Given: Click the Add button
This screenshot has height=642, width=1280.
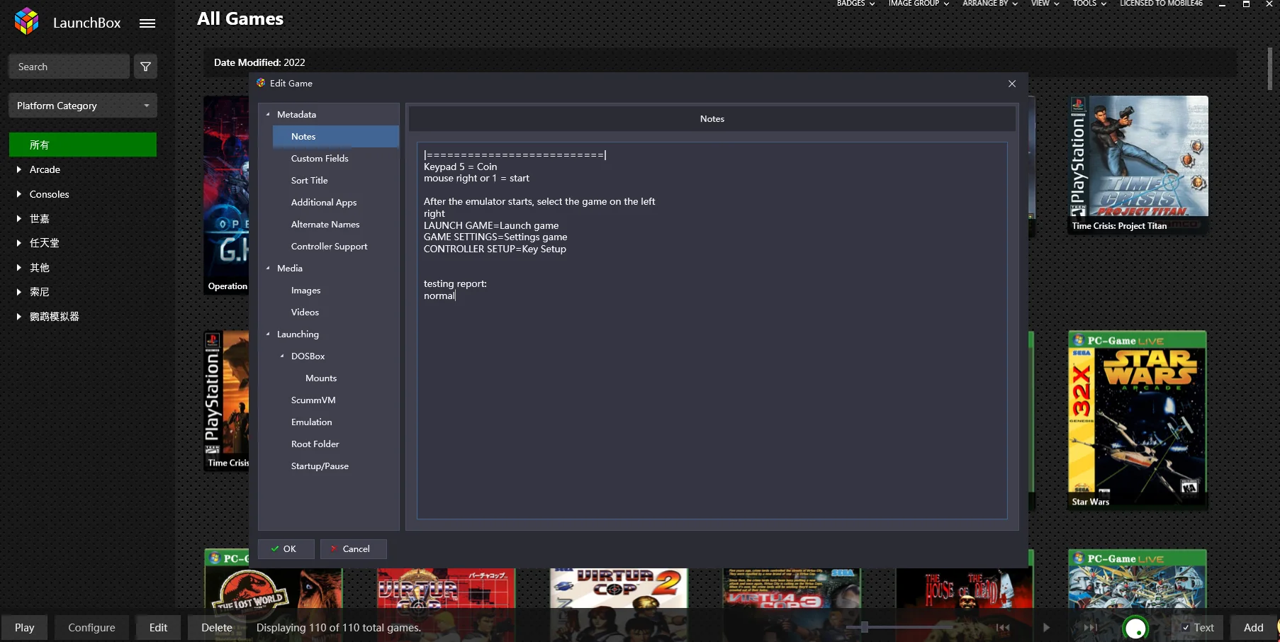Looking at the screenshot, I should tap(1253, 628).
